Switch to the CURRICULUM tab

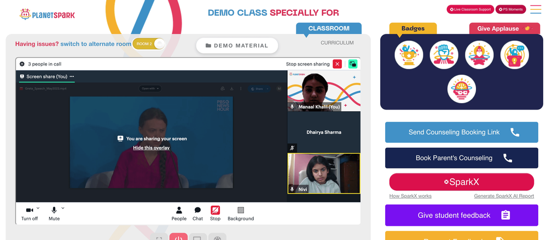pyautogui.click(x=337, y=43)
